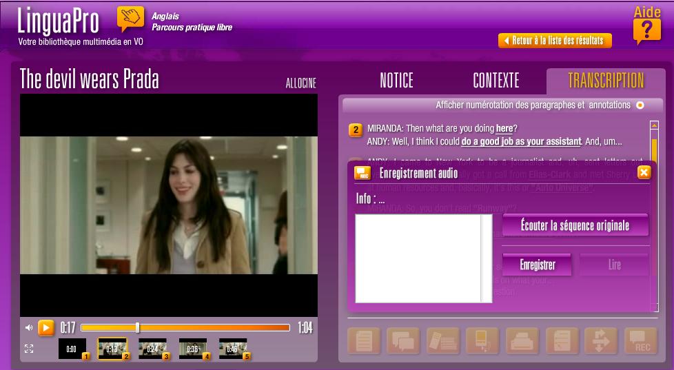Open the CONTEXTE tab
The width and height of the screenshot is (674, 370).
point(496,81)
